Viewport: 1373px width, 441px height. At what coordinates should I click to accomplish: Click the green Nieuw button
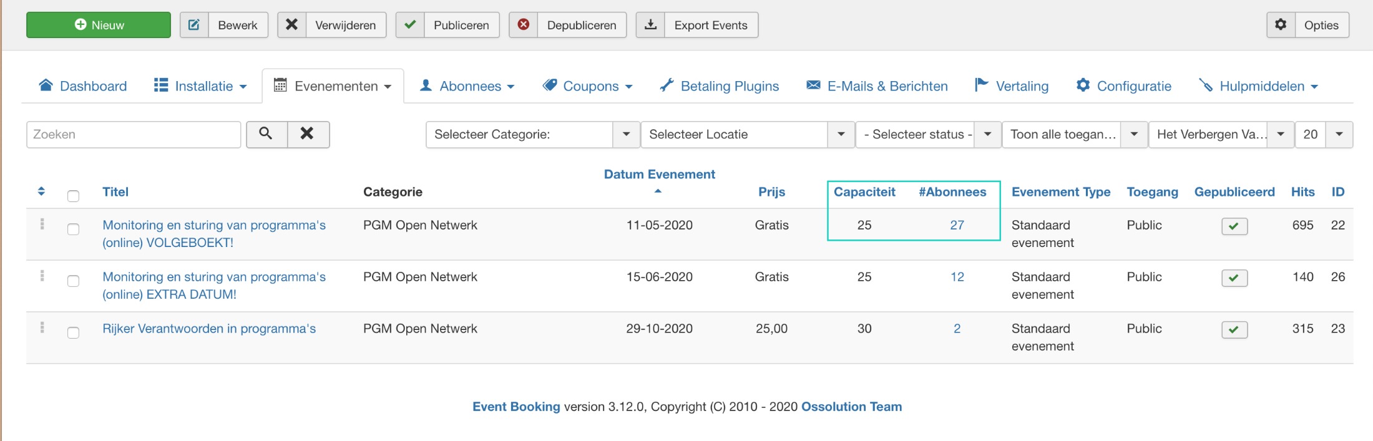click(99, 25)
